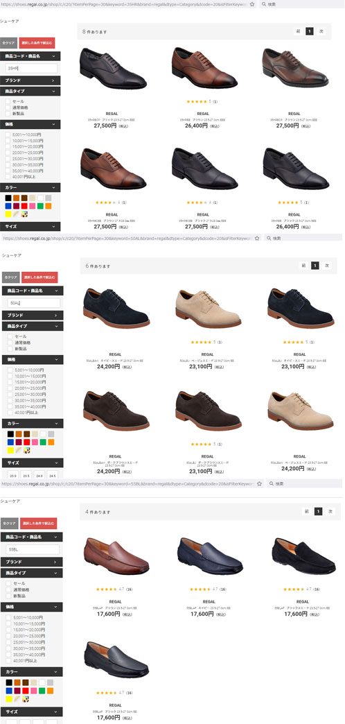Click red 選択した条件で絞込む button on 55BL page
Viewport: 345px width, 724px height.
tap(38, 524)
